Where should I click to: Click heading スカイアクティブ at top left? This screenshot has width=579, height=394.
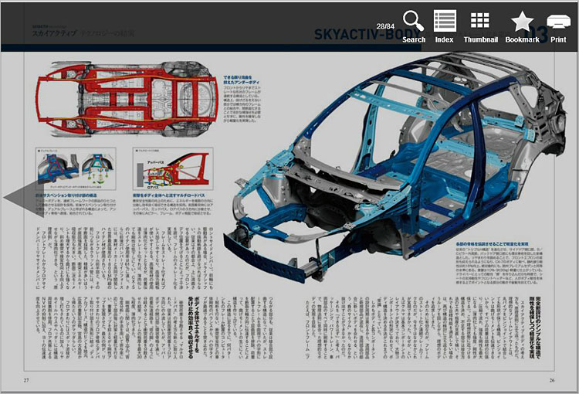[54, 34]
